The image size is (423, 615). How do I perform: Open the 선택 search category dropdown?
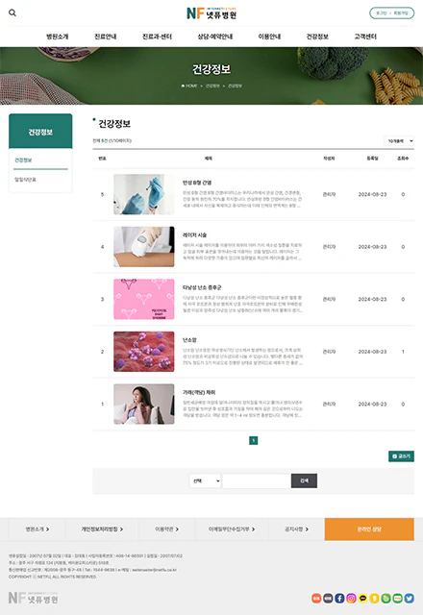(205, 480)
